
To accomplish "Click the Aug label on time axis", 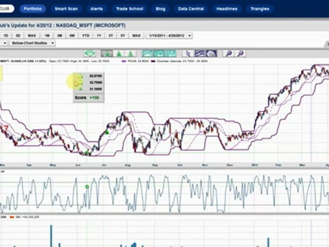I will click(x=127, y=165).
